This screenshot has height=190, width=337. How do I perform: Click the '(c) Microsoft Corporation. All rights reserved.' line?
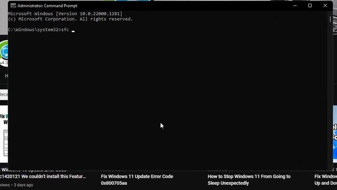click(71, 19)
